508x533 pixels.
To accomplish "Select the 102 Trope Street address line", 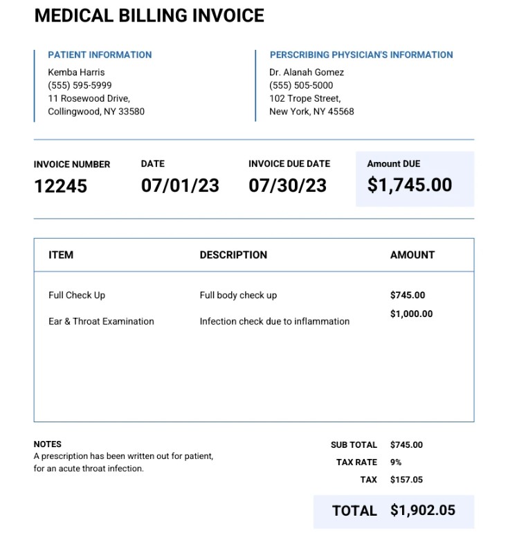I will (305, 98).
